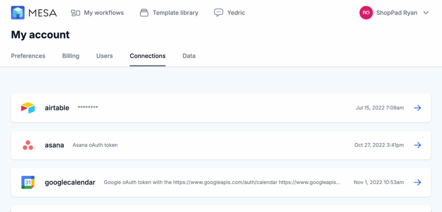
Task: Click the Template library icon
Action: pyautogui.click(x=144, y=13)
